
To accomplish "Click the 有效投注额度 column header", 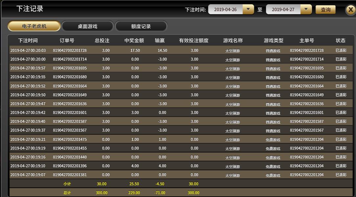I will [194, 41].
